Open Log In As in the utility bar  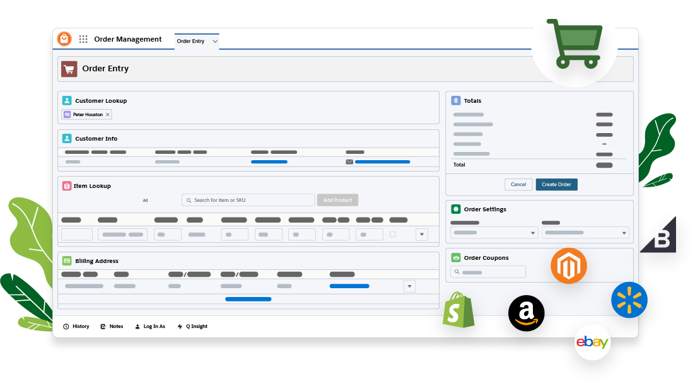(150, 326)
